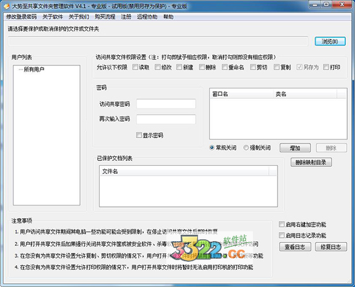This screenshot has width=355, height=287.
Task: Open the 帮助 menu
Action: [168, 17]
